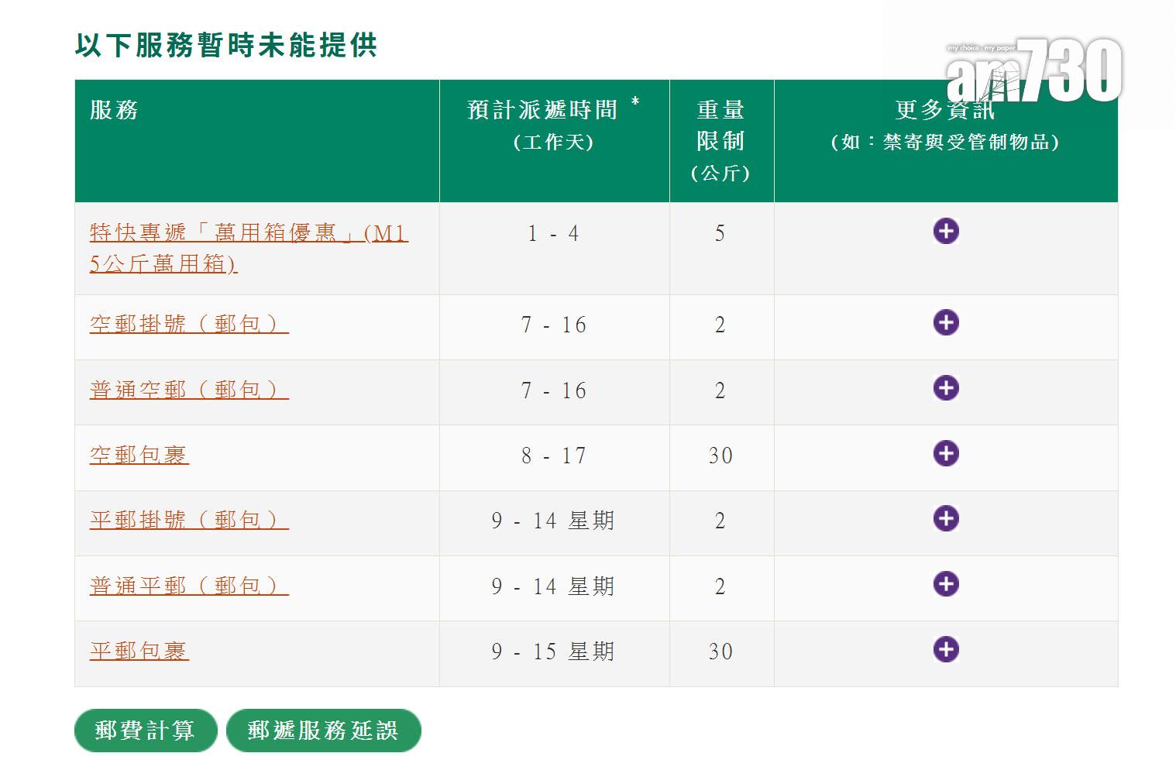Click the 平郵掛號（郵包） link
This screenshot has width=1176, height=784.
click(187, 520)
